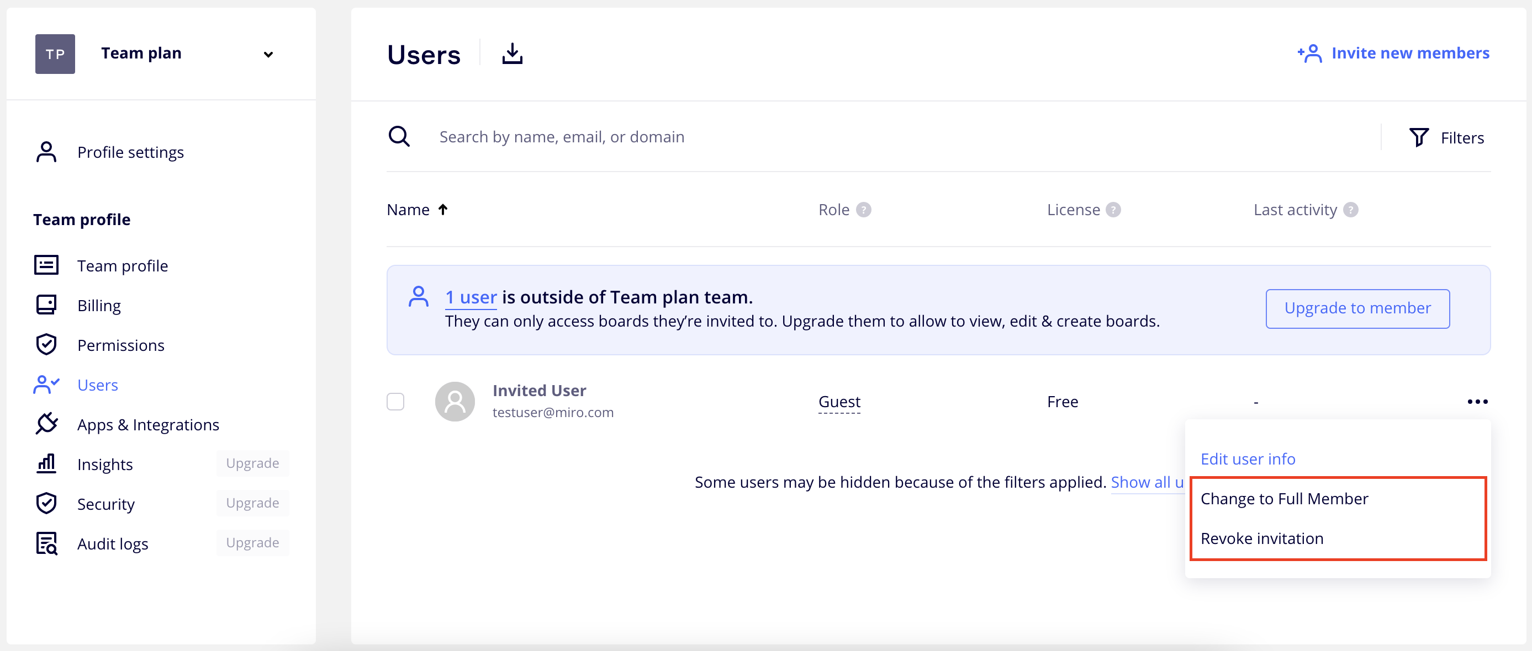Viewport: 1532px width, 651px height.
Task: Click the Role help question mark icon
Action: click(864, 210)
